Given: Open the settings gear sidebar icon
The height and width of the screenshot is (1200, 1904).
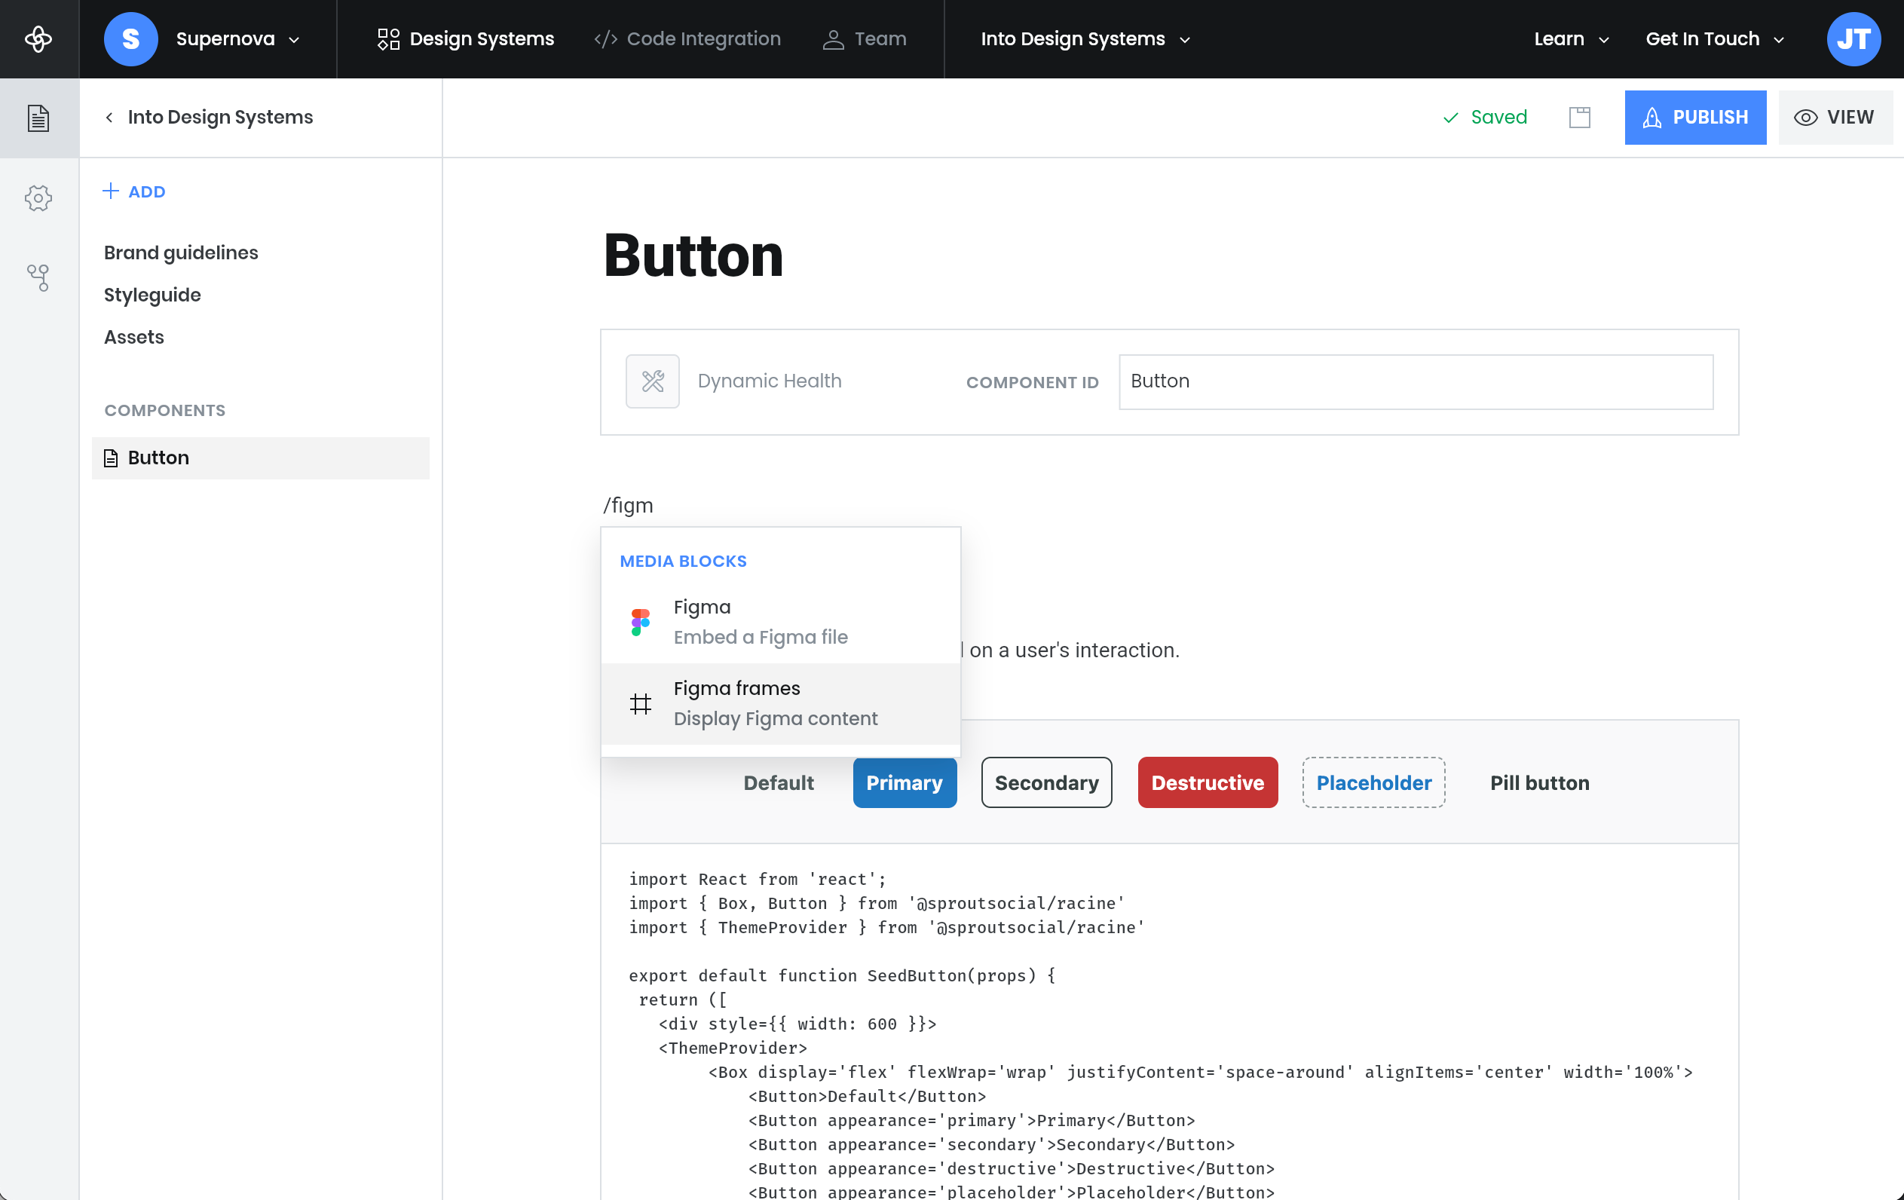Looking at the screenshot, I should click(x=38, y=197).
